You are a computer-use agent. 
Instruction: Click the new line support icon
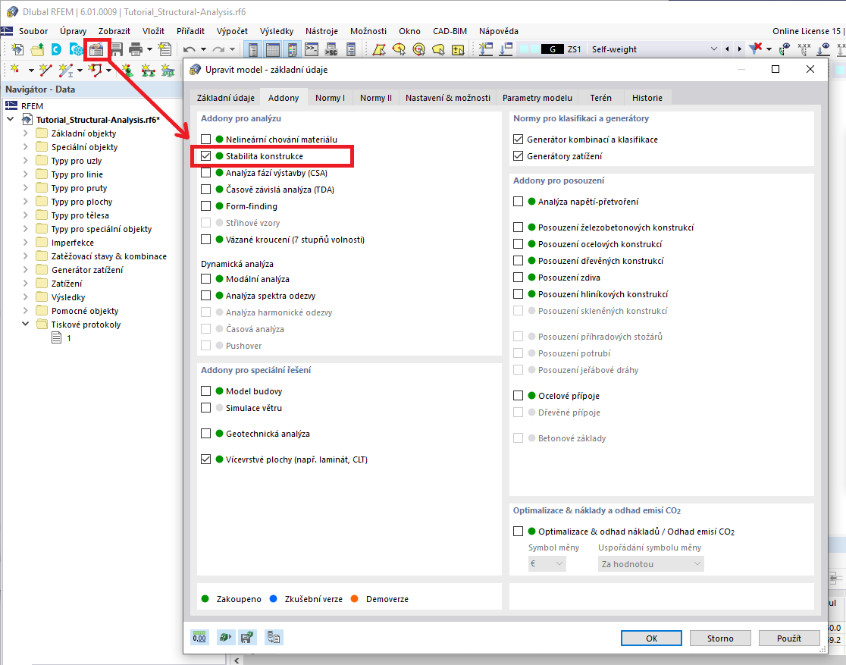coord(148,70)
